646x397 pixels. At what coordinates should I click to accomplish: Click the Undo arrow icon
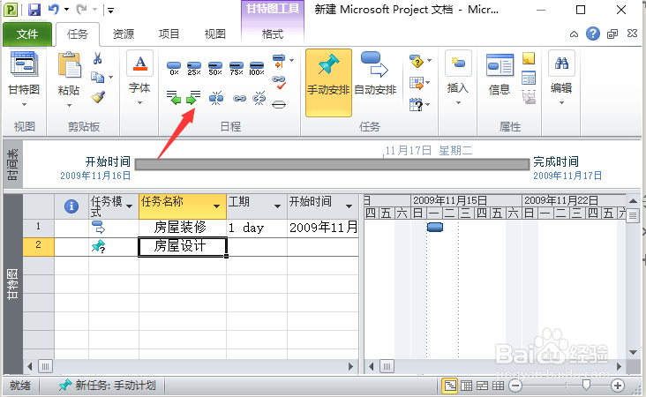click(54, 9)
